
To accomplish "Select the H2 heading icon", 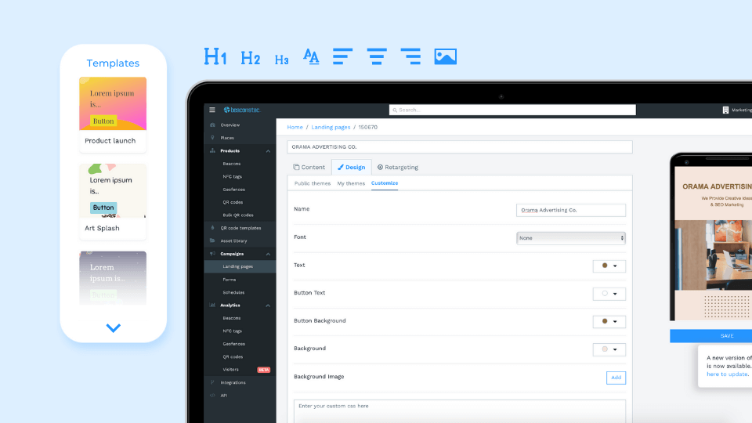I will pos(250,57).
